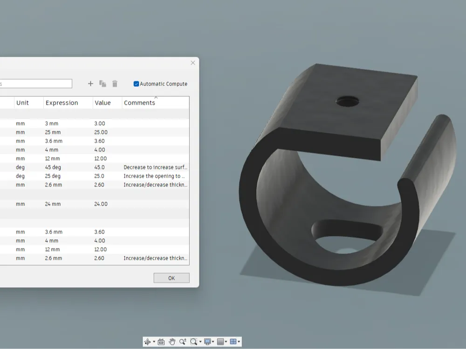The image size is (466, 349).
Task: Open the Viewports layout icon
Action: click(x=233, y=342)
